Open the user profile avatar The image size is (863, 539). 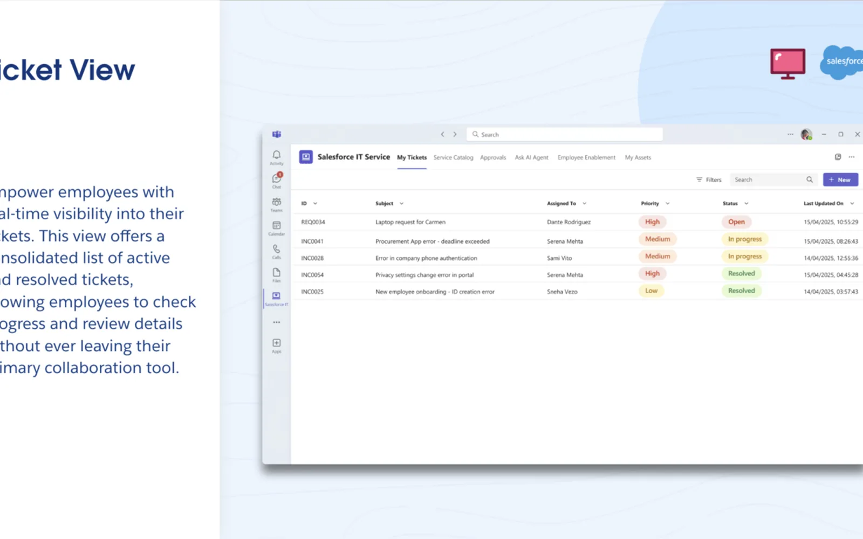(806, 134)
